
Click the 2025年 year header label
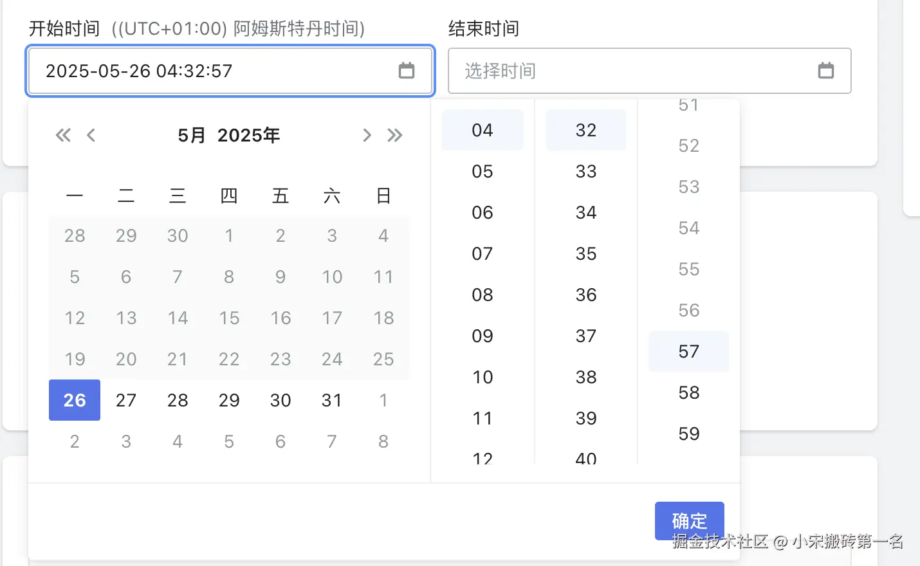pyautogui.click(x=248, y=135)
